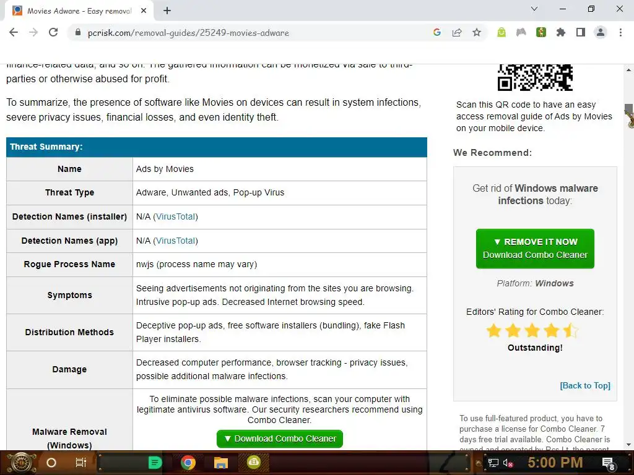Select the Movies Adware tab
Image resolution: width=634 pixels, height=475 pixels.
(79, 11)
